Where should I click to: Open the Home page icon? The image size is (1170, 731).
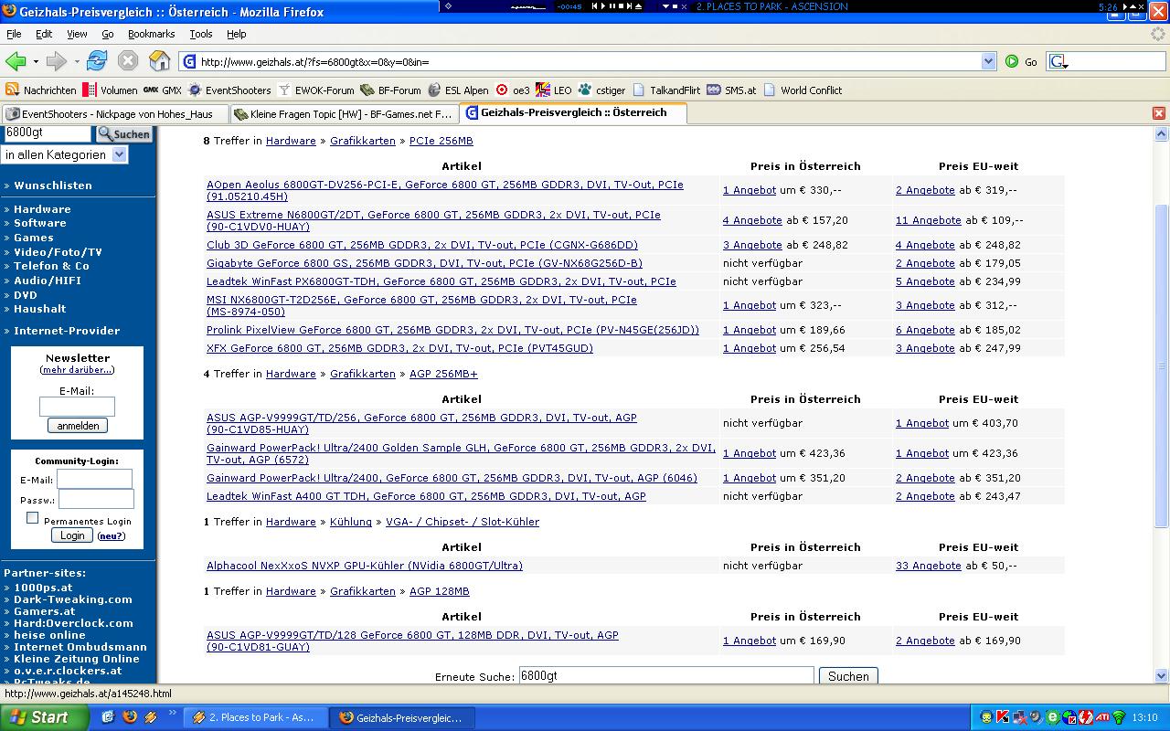[160, 61]
